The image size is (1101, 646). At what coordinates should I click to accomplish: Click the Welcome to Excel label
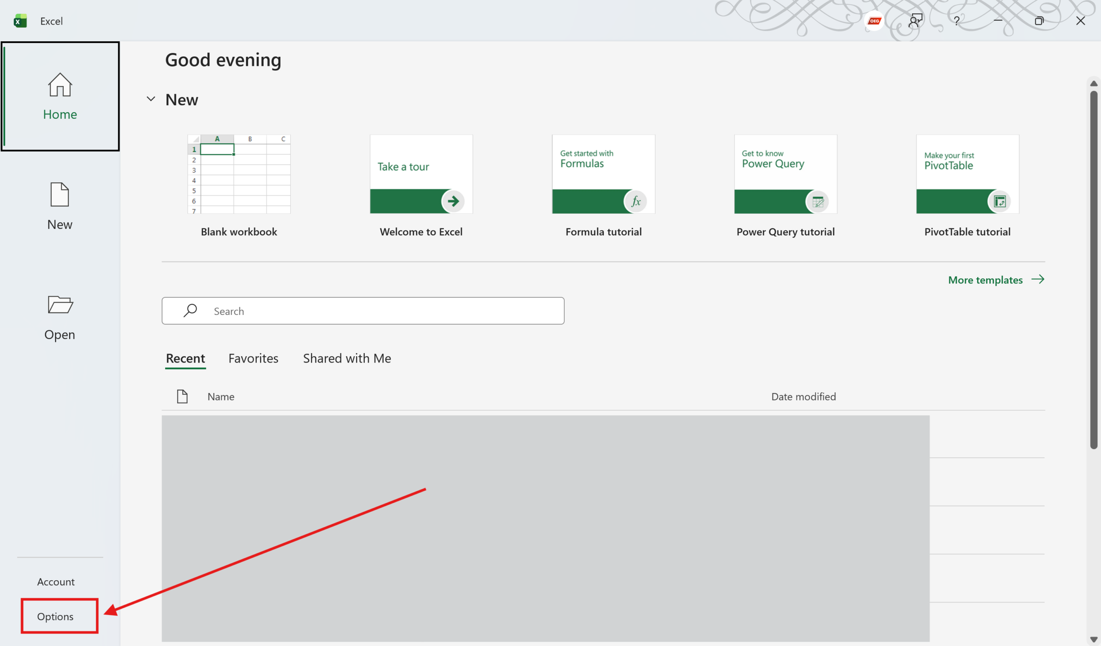click(421, 232)
